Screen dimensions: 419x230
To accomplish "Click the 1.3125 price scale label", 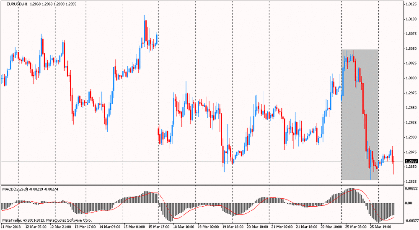I will coord(411,4).
